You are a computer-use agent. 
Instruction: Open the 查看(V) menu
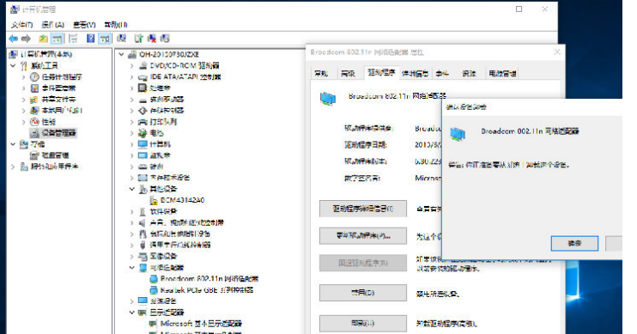[84, 25]
